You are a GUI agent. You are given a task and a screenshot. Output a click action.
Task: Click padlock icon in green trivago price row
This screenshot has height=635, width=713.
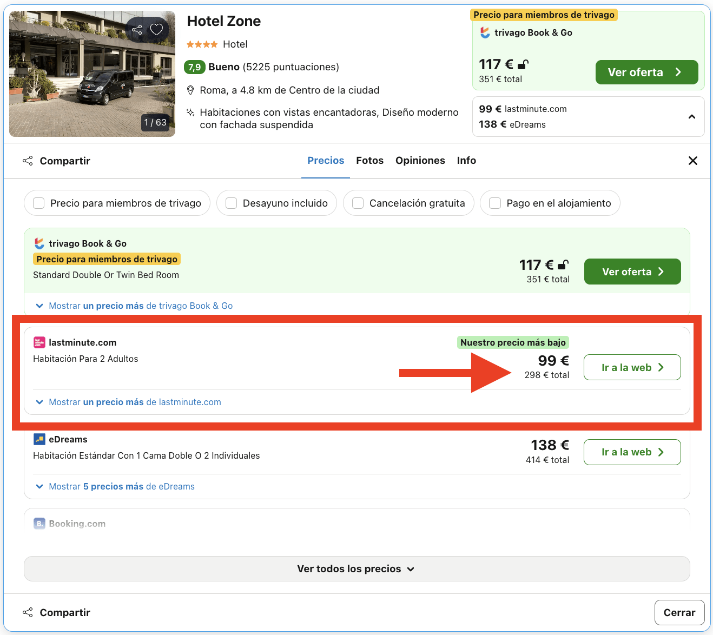click(563, 264)
